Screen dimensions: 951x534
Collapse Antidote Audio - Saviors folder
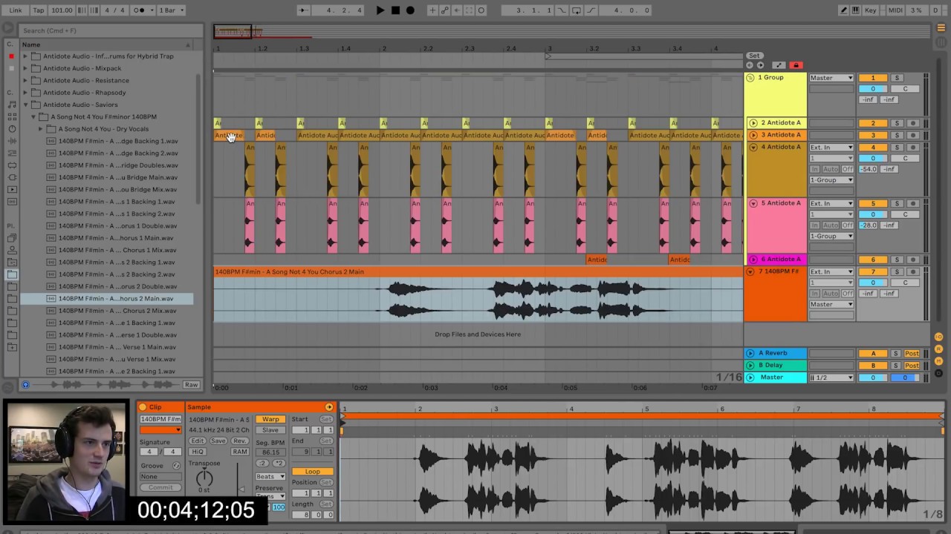pyautogui.click(x=25, y=105)
